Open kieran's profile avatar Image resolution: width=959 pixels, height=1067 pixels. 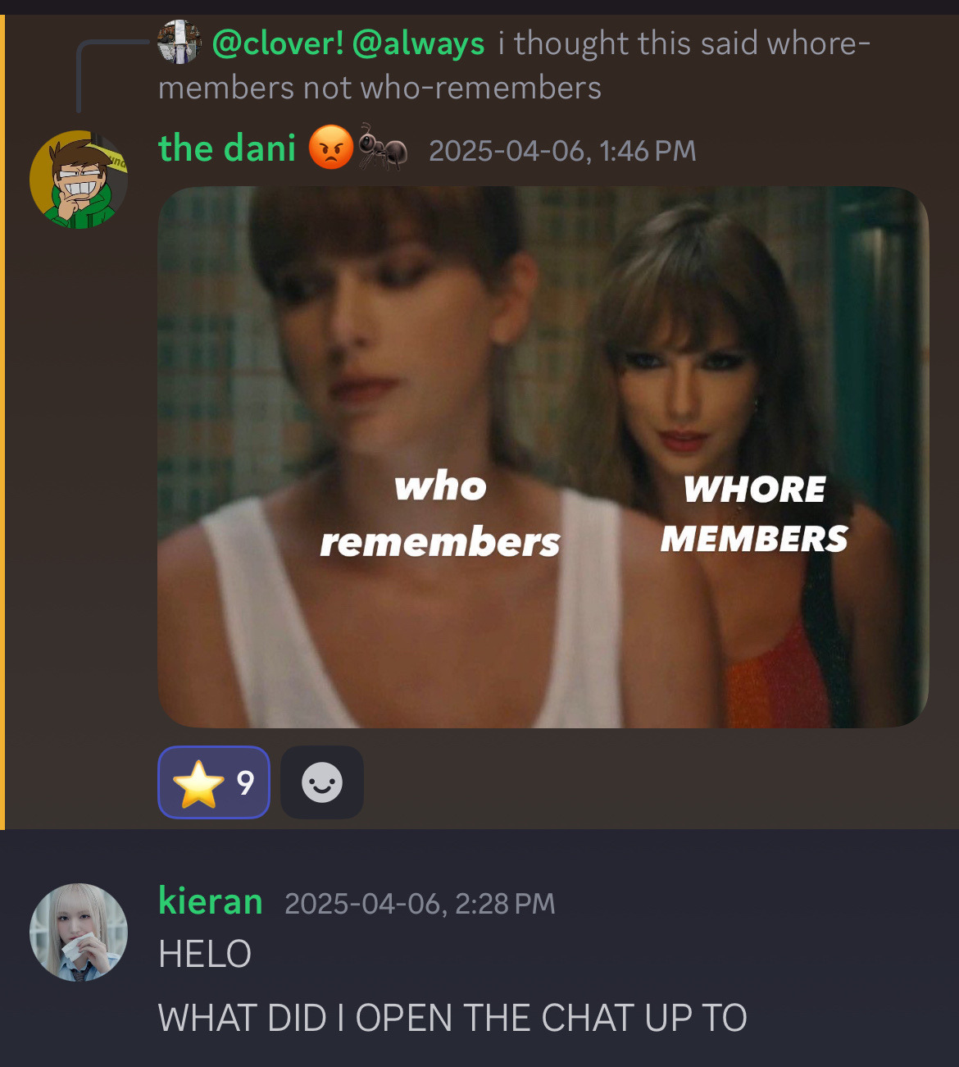tap(79, 932)
